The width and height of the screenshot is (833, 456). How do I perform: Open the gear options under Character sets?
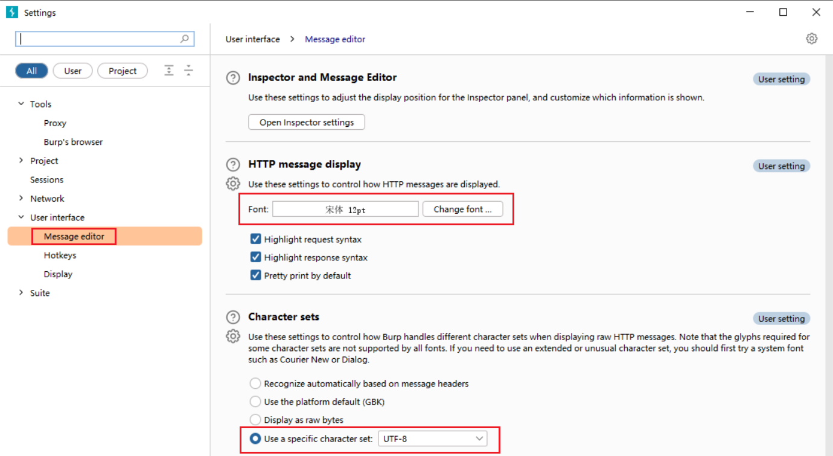pyautogui.click(x=232, y=336)
